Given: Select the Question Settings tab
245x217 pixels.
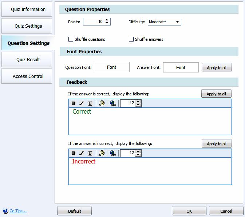Looking at the screenshot, I should coord(28,43).
